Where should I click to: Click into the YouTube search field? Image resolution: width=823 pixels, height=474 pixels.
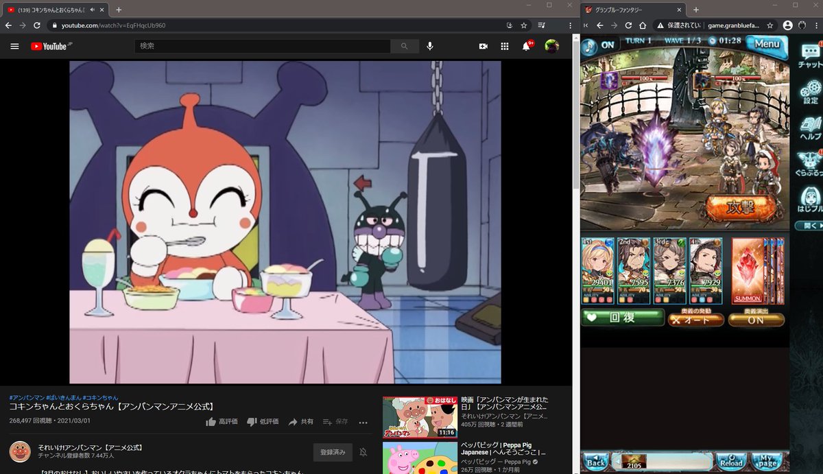click(263, 46)
